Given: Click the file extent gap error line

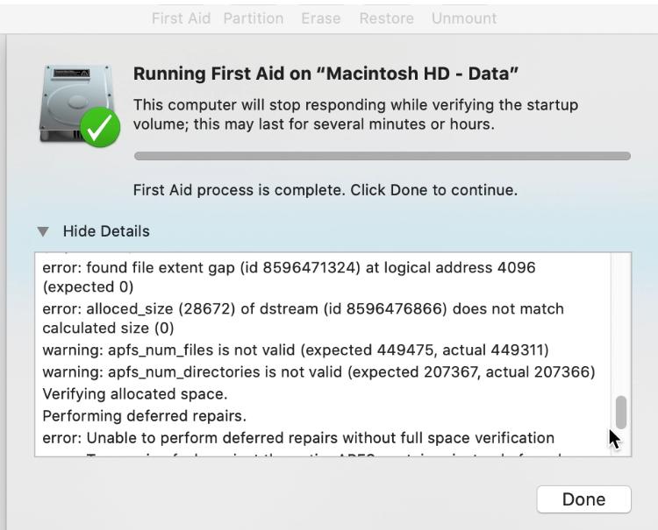Looking at the screenshot, I should tap(290, 277).
